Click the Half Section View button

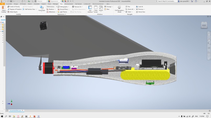click(29, 9)
